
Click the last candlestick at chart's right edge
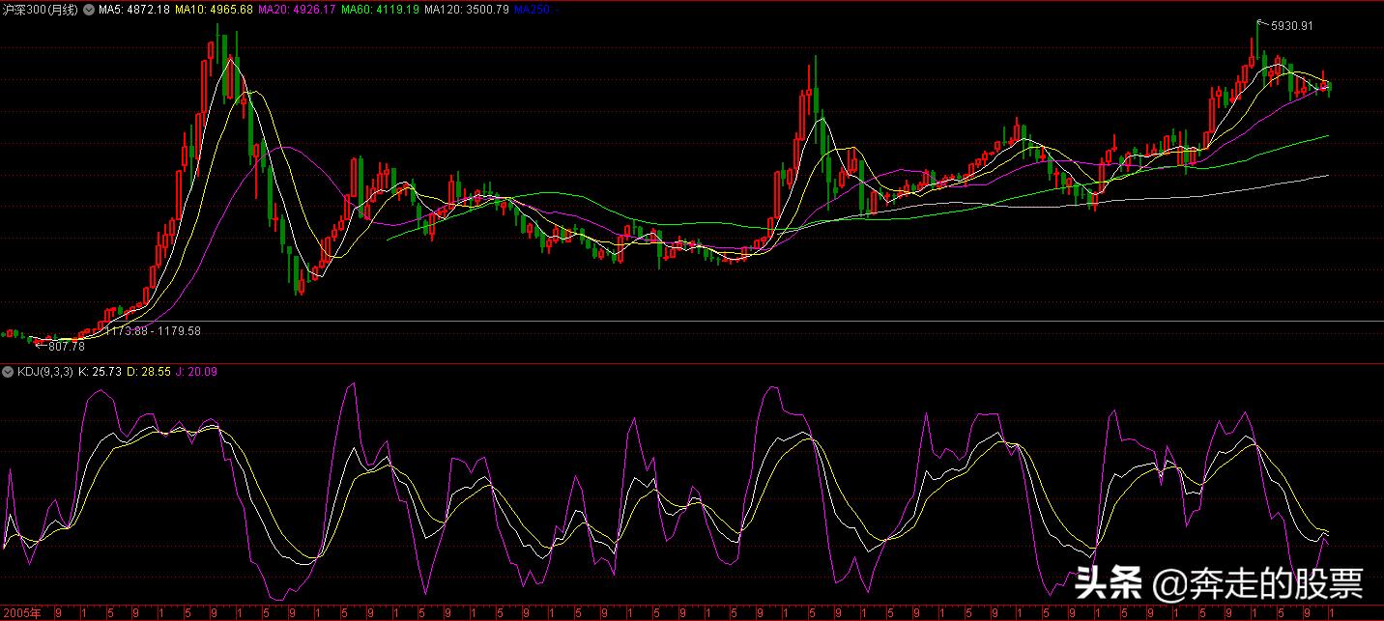pos(1330,87)
